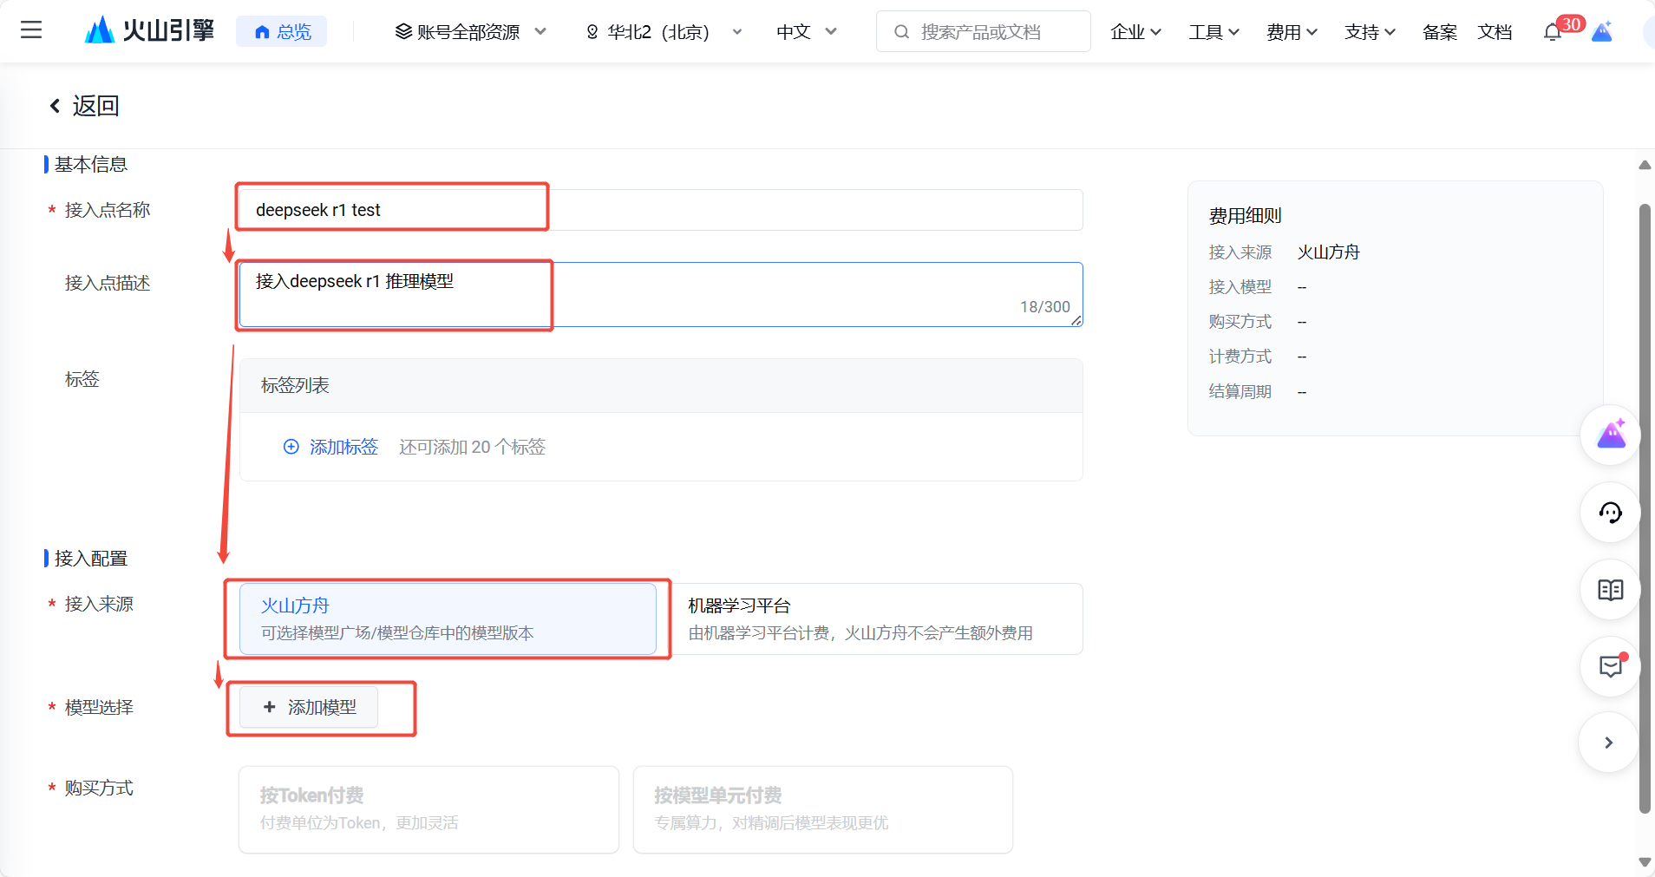Click the 返回 text link

pyautogui.click(x=95, y=106)
